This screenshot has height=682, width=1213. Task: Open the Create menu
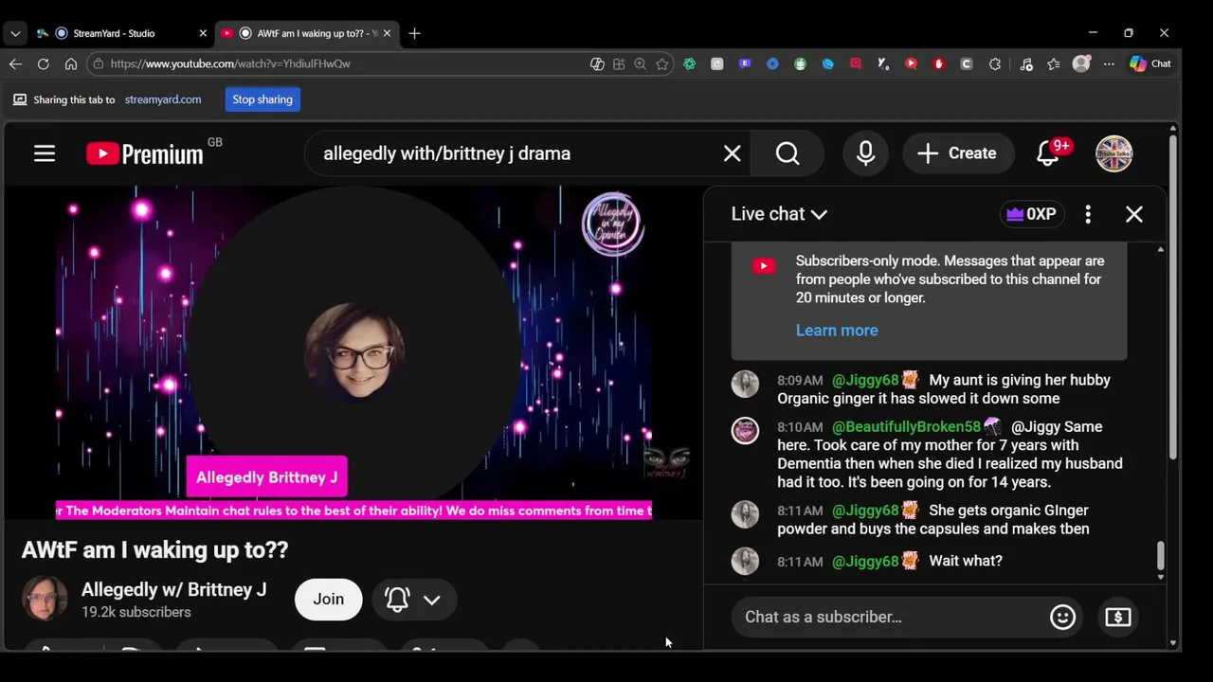tap(956, 153)
